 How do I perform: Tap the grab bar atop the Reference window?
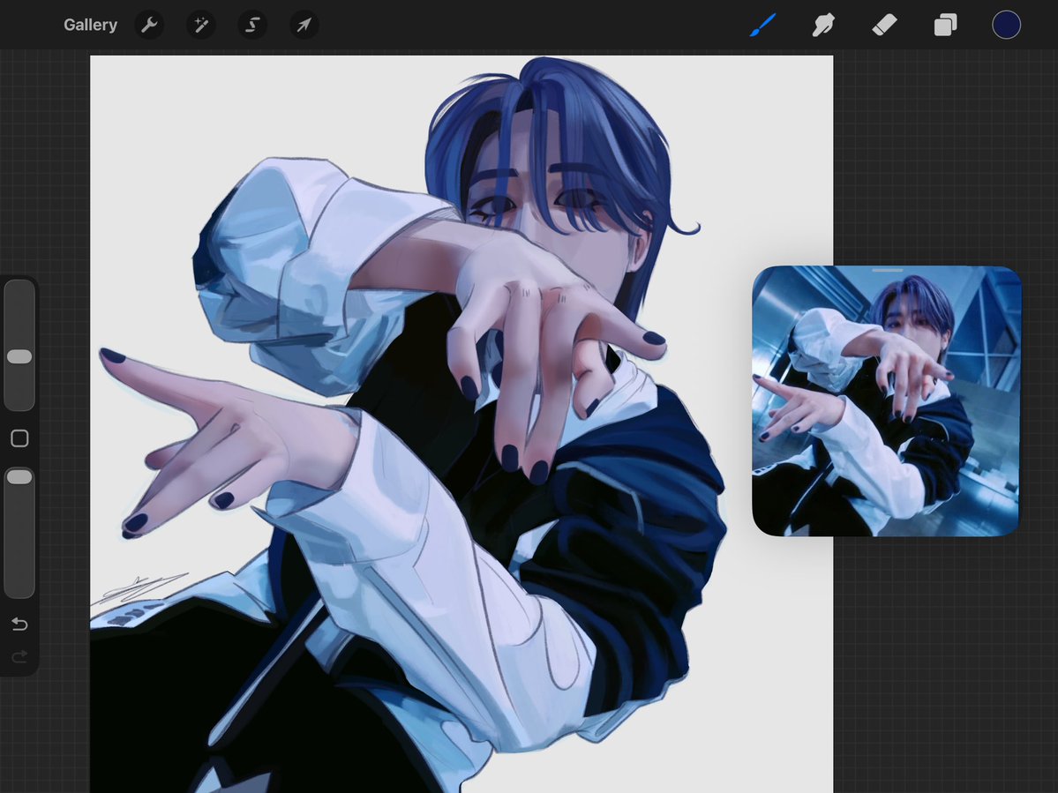(886, 269)
